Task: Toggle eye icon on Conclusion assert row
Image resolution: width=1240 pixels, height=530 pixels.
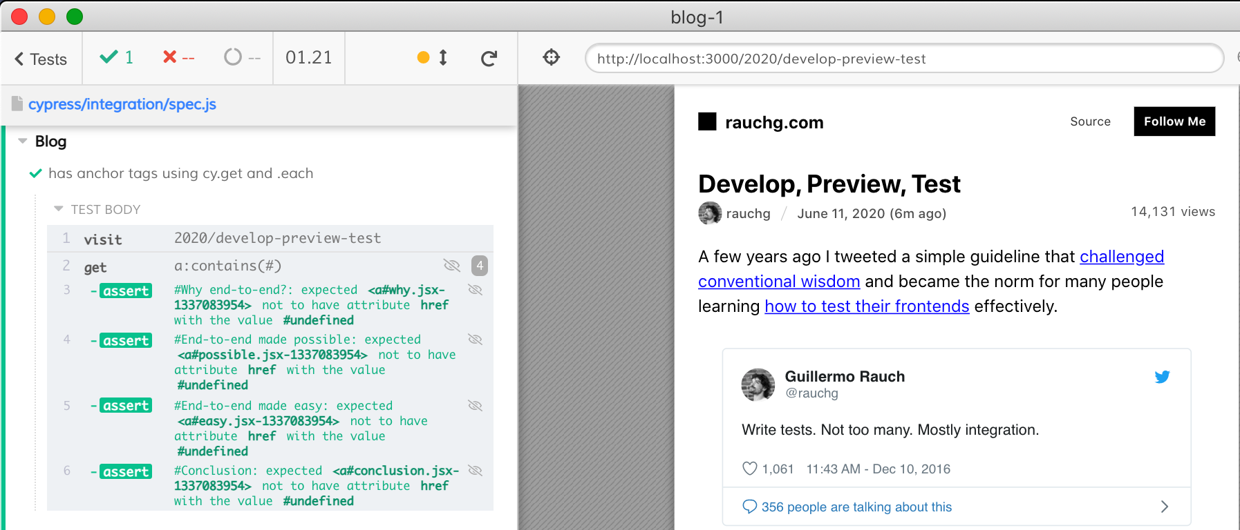Action: [475, 471]
